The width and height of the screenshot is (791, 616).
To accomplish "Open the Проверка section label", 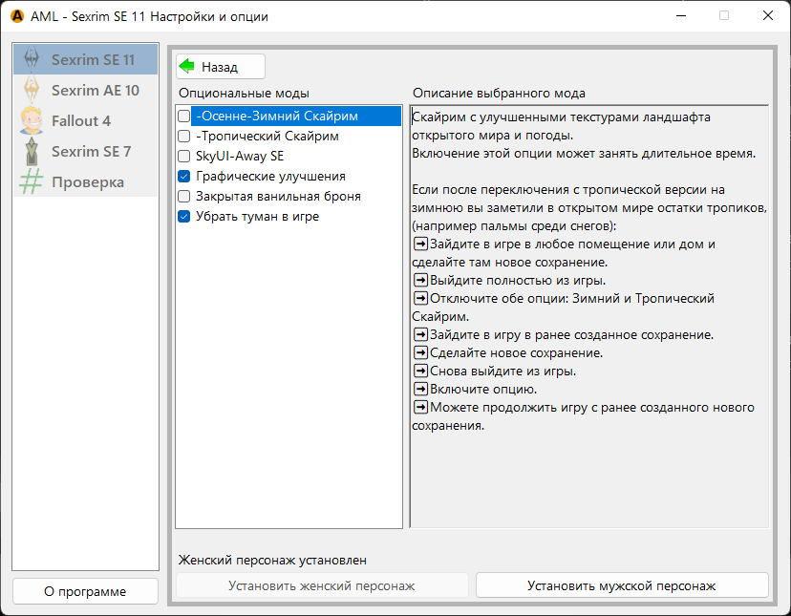I will pyautogui.click(x=88, y=181).
